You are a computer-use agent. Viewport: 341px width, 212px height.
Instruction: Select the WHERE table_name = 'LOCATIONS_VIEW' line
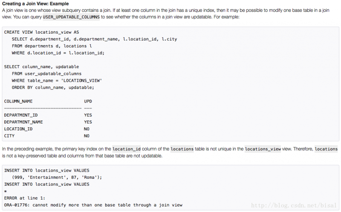pos(57,80)
